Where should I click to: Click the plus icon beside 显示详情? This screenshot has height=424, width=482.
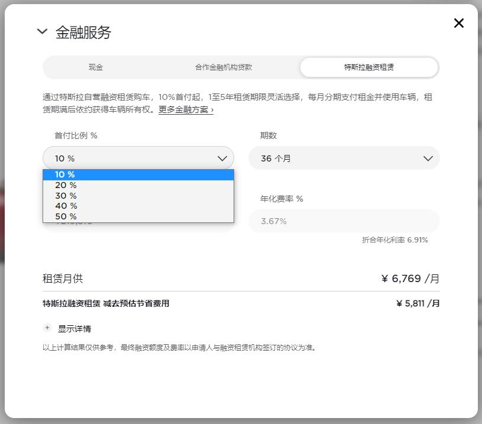click(47, 328)
